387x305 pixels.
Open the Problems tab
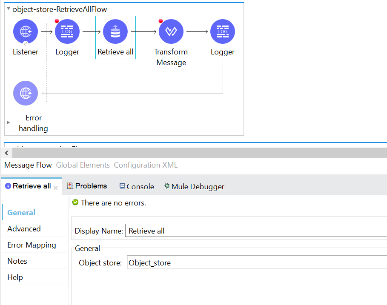pyautogui.click(x=87, y=186)
